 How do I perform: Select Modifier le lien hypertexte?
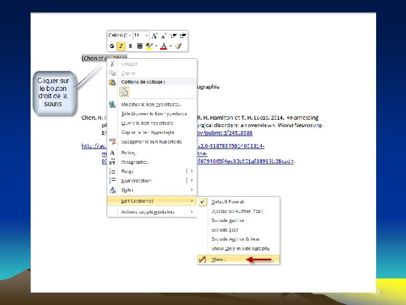151,104
